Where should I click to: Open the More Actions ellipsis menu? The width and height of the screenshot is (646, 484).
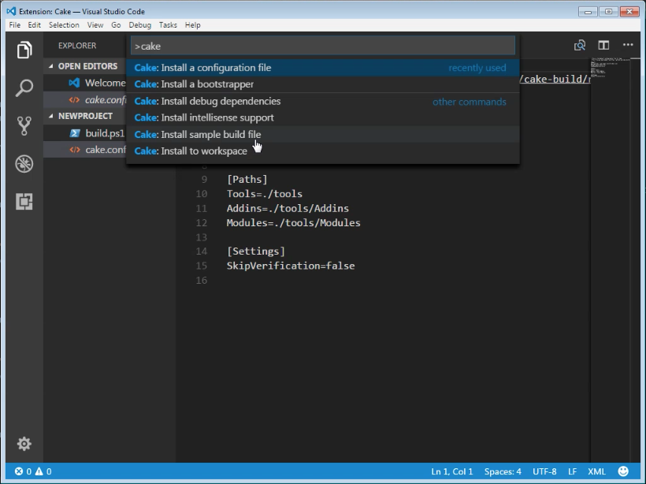(628, 45)
